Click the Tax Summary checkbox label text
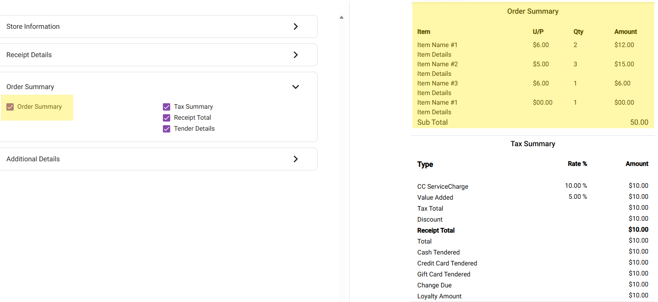 tap(193, 107)
